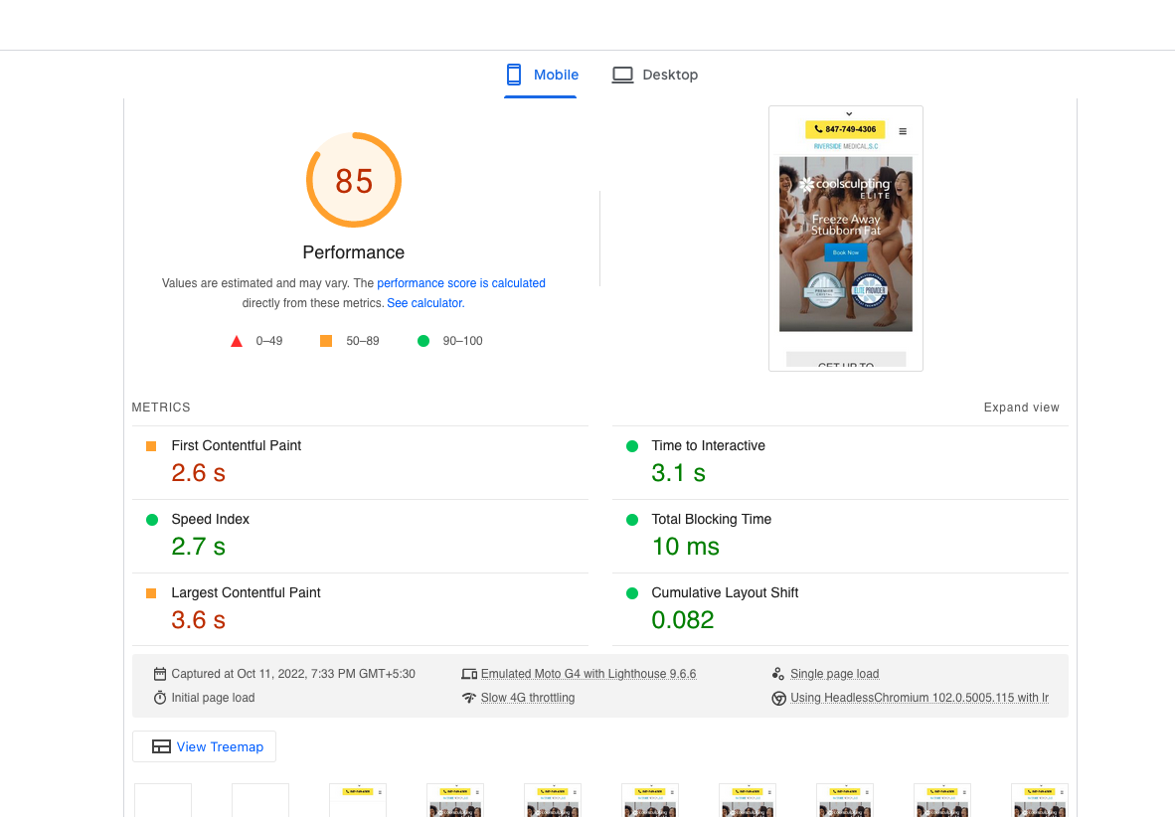
Task: Click the wifi icon beside Slow 4G throttling
Action: (x=469, y=698)
